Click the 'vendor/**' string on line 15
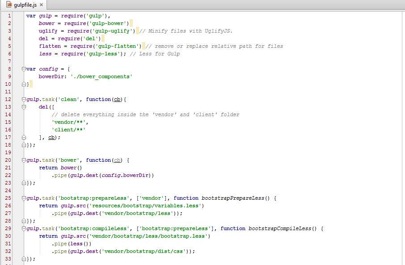 (x=69, y=122)
